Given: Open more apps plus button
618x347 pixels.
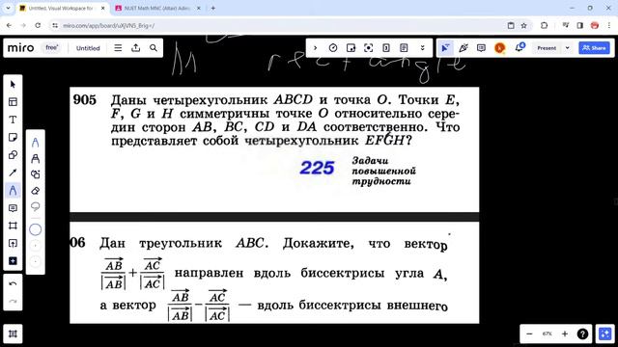Looking at the screenshot, I should (13, 261).
